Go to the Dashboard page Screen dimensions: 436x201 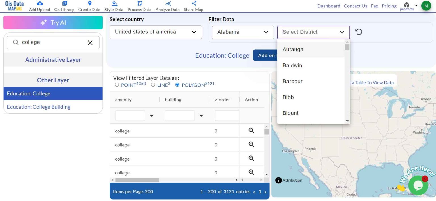point(328,6)
